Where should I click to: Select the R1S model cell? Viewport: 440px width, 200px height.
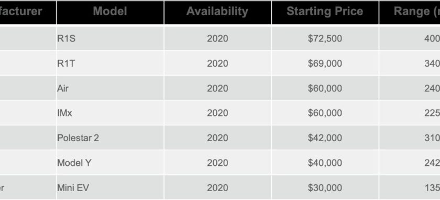pos(110,38)
